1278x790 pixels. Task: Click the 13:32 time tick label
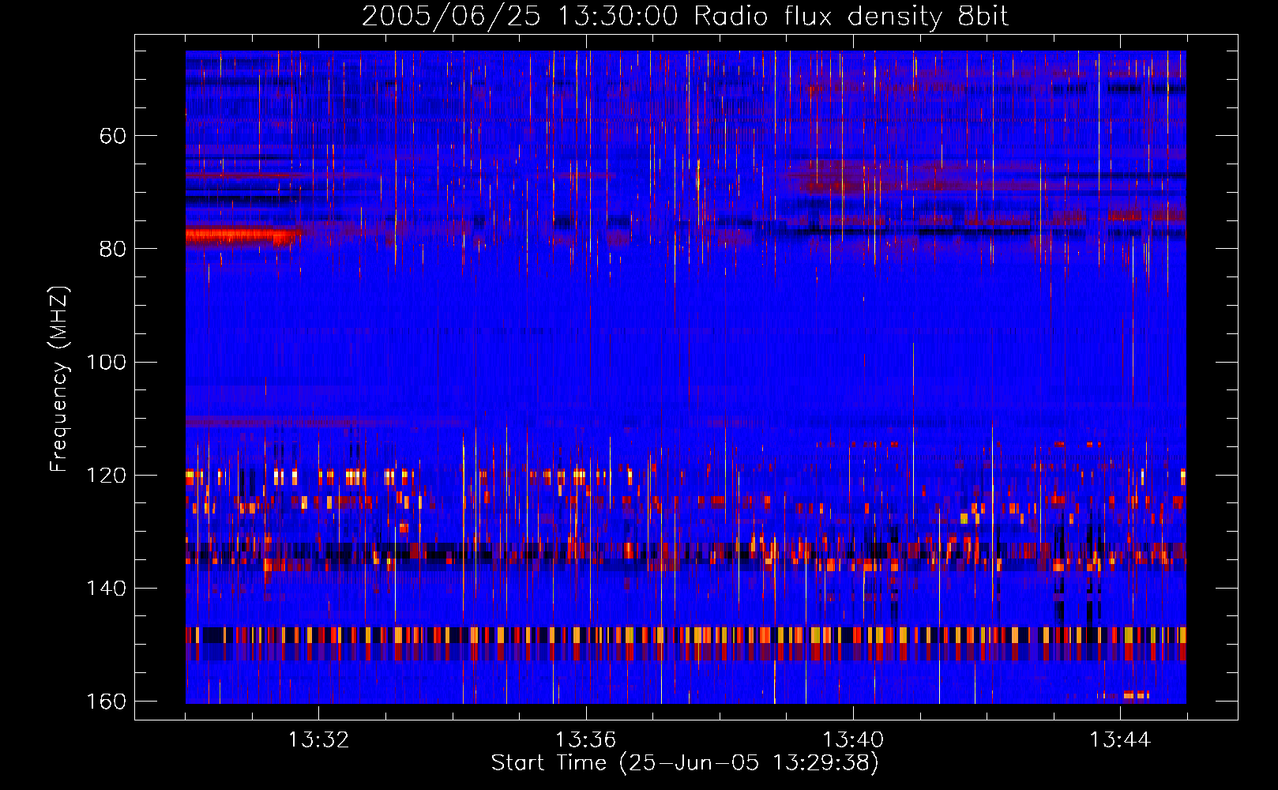tap(318, 740)
